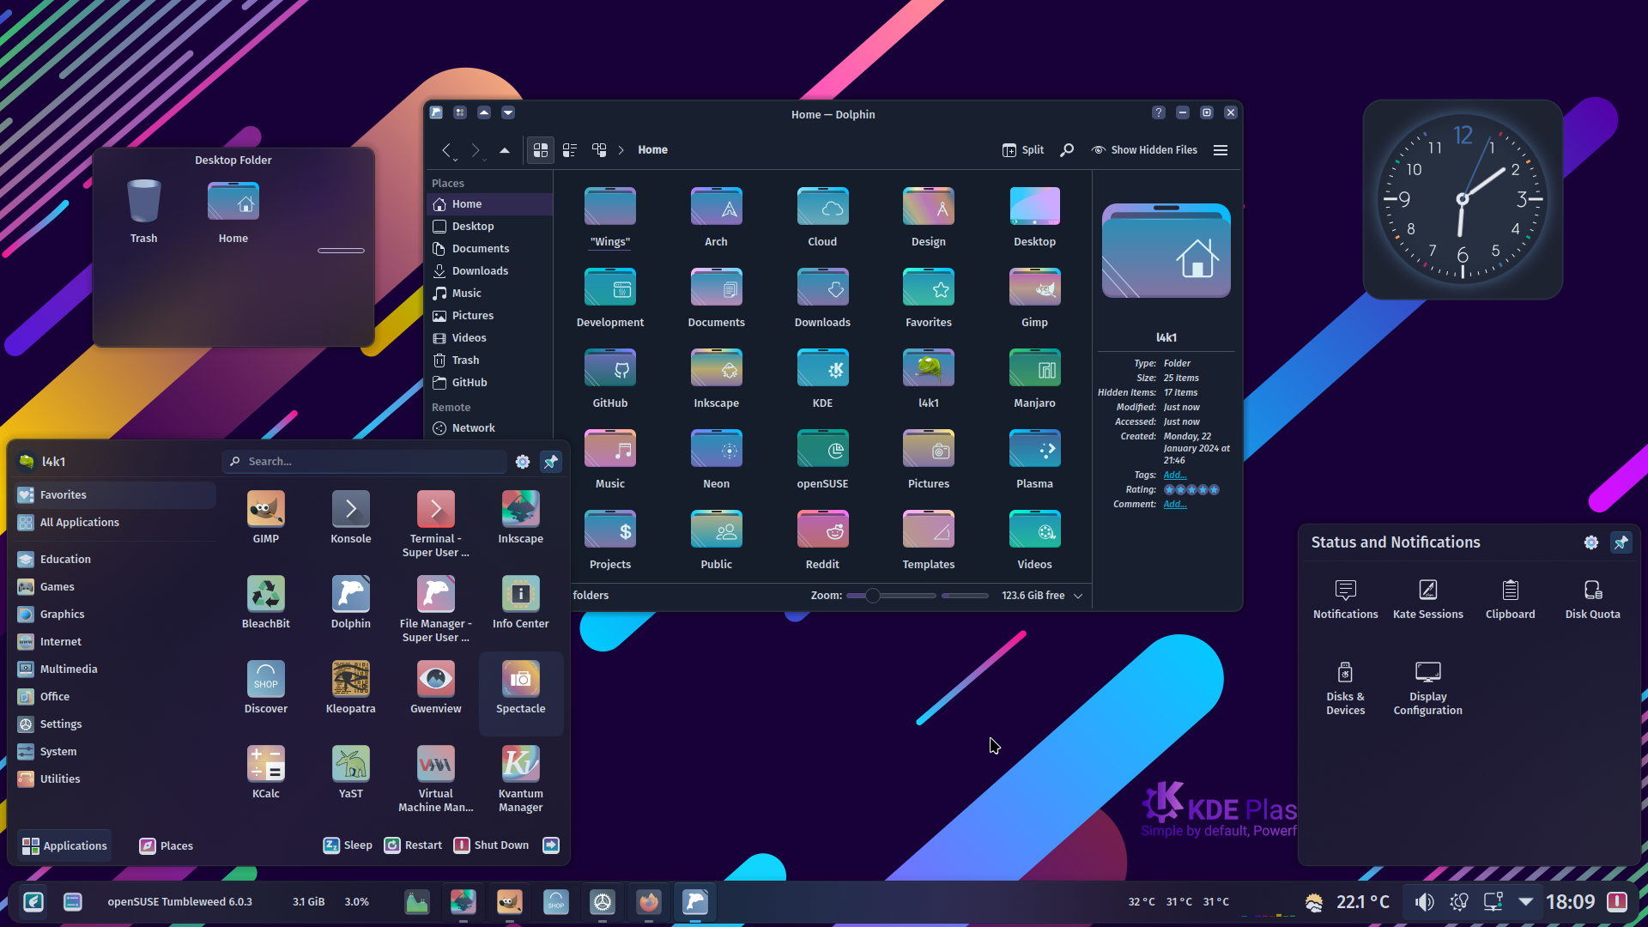
Task: Click Add comment link in info panel
Action: (x=1175, y=505)
